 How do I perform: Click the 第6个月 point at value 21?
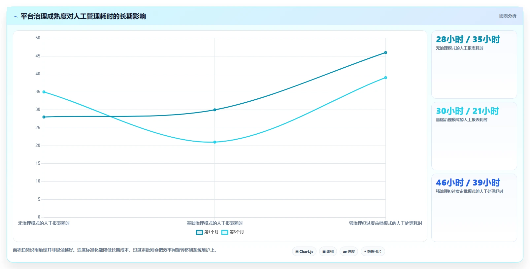point(215,142)
